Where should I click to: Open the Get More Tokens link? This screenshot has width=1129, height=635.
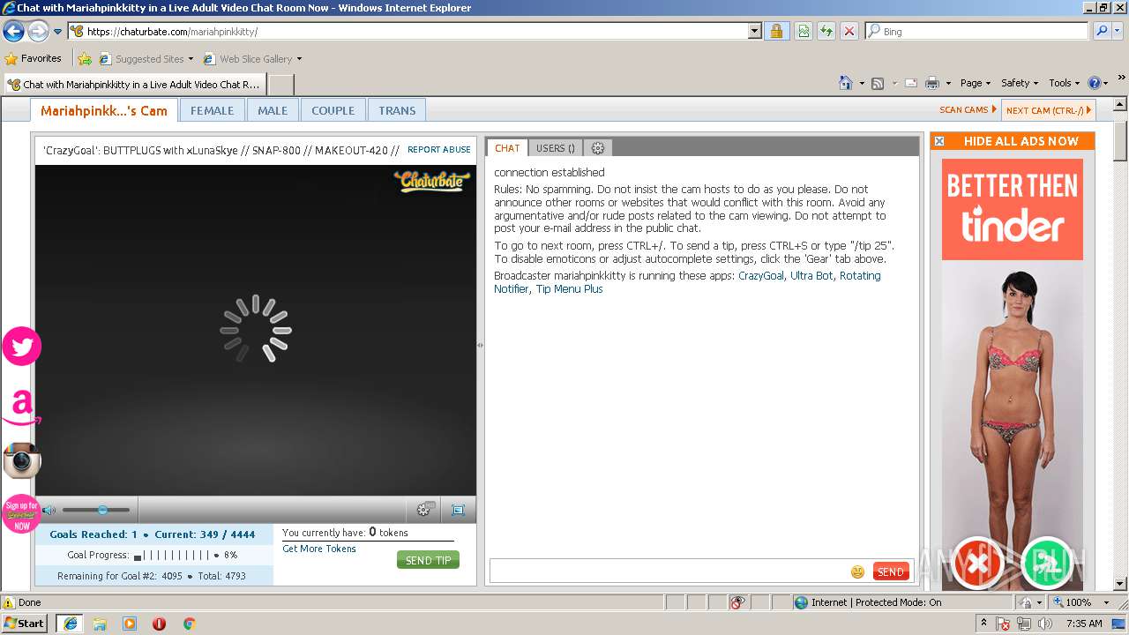(x=319, y=549)
